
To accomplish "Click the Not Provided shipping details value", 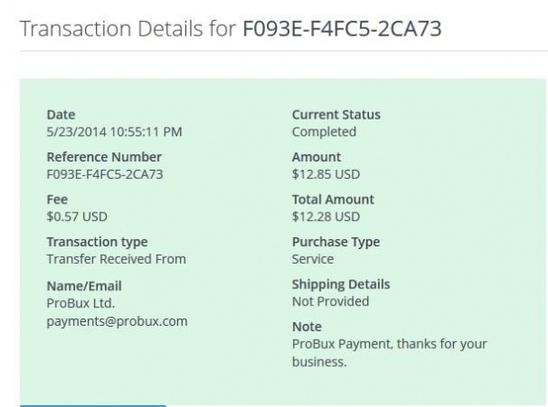I will (331, 301).
